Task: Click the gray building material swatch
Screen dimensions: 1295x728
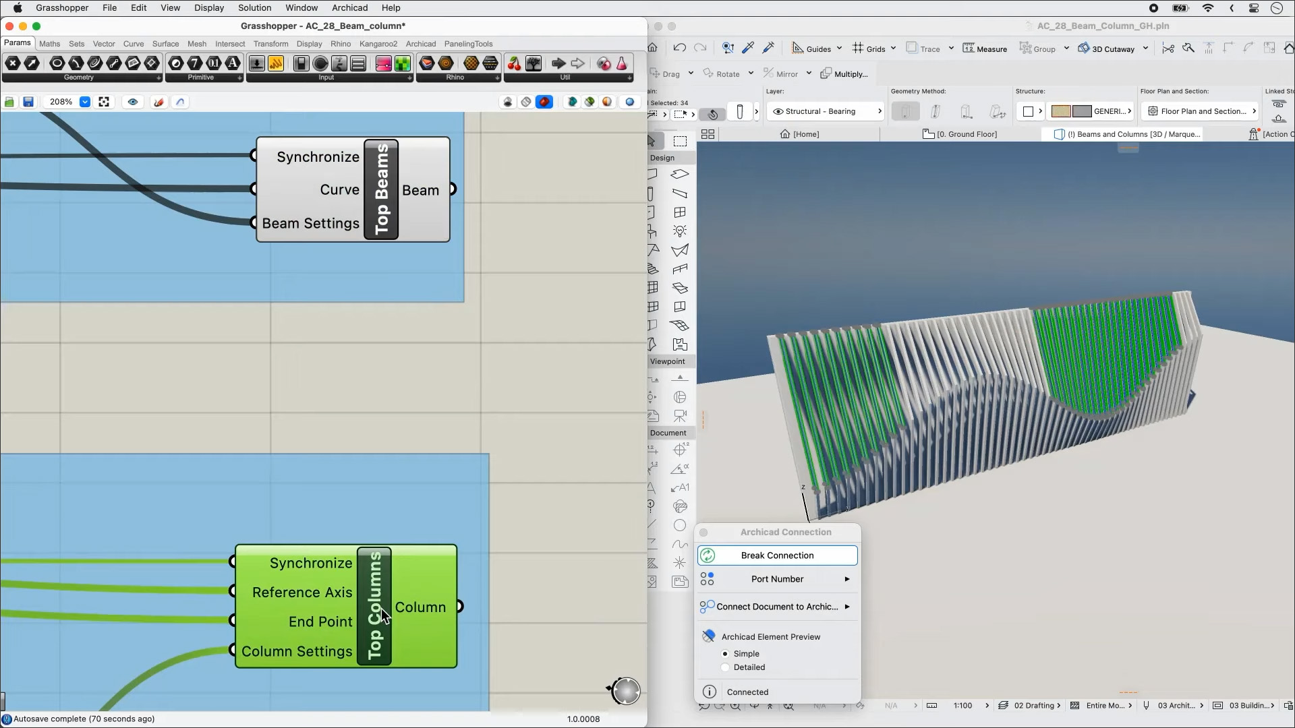Action: coord(1082,111)
